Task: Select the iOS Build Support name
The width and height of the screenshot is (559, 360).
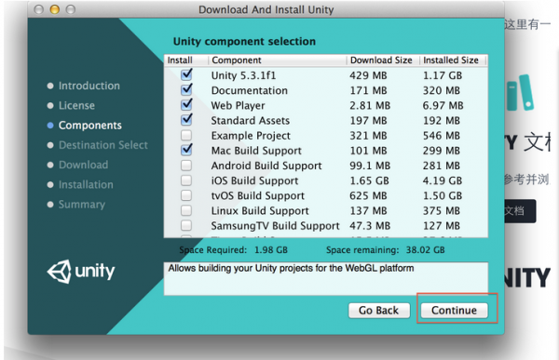Action: pyautogui.click(x=254, y=180)
